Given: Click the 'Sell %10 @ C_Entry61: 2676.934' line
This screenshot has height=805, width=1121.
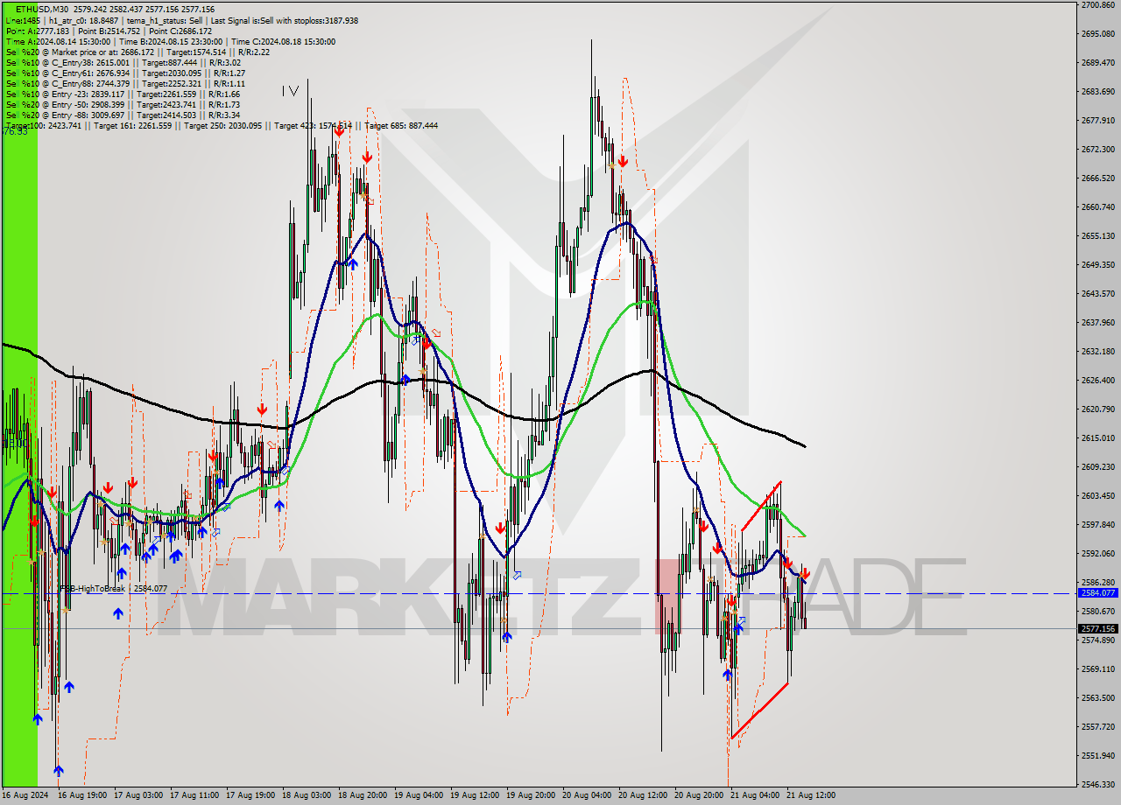Looking at the screenshot, I should click(125, 73).
